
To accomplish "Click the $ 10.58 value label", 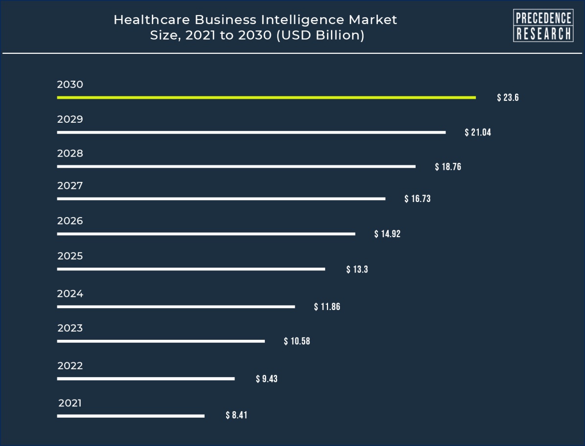I will pos(297,341).
